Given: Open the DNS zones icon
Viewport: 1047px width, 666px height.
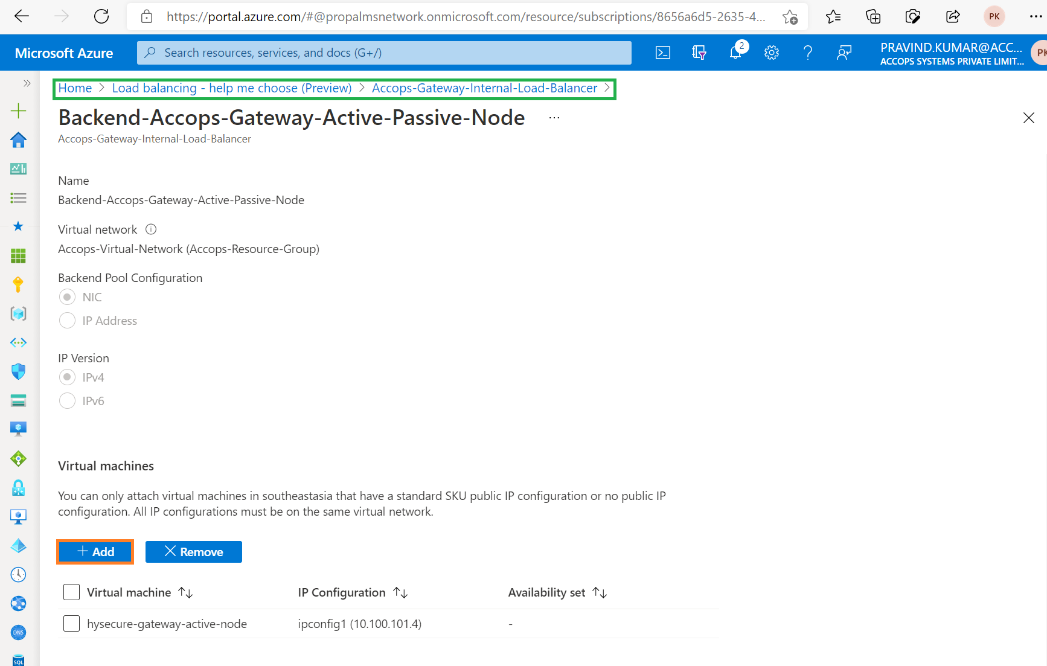Looking at the screenshot, I should [19, 632].
